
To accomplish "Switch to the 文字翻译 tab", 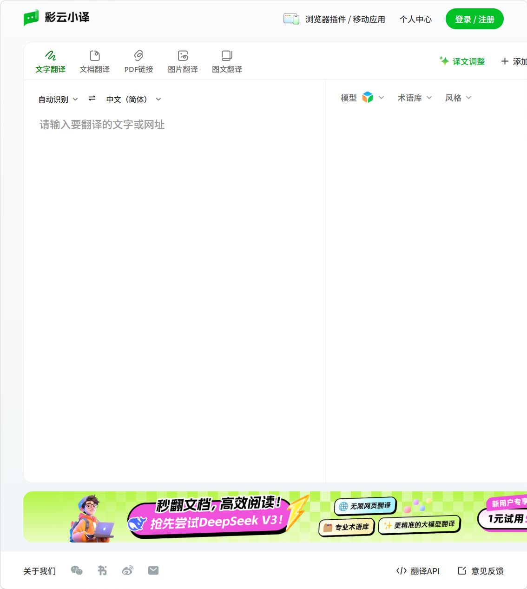I will 51,62.
